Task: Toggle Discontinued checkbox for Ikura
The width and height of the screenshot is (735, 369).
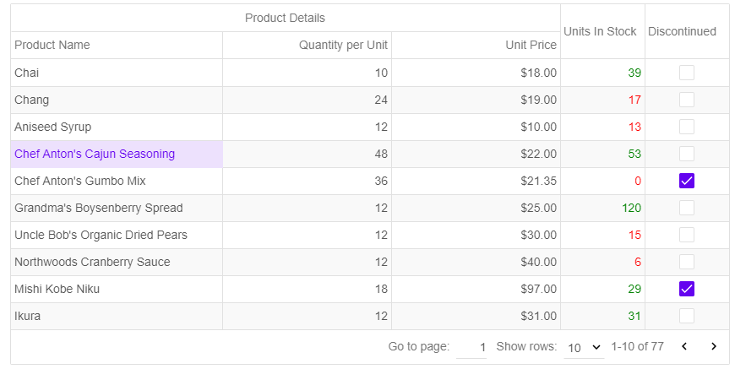Action: pos(687,316)
